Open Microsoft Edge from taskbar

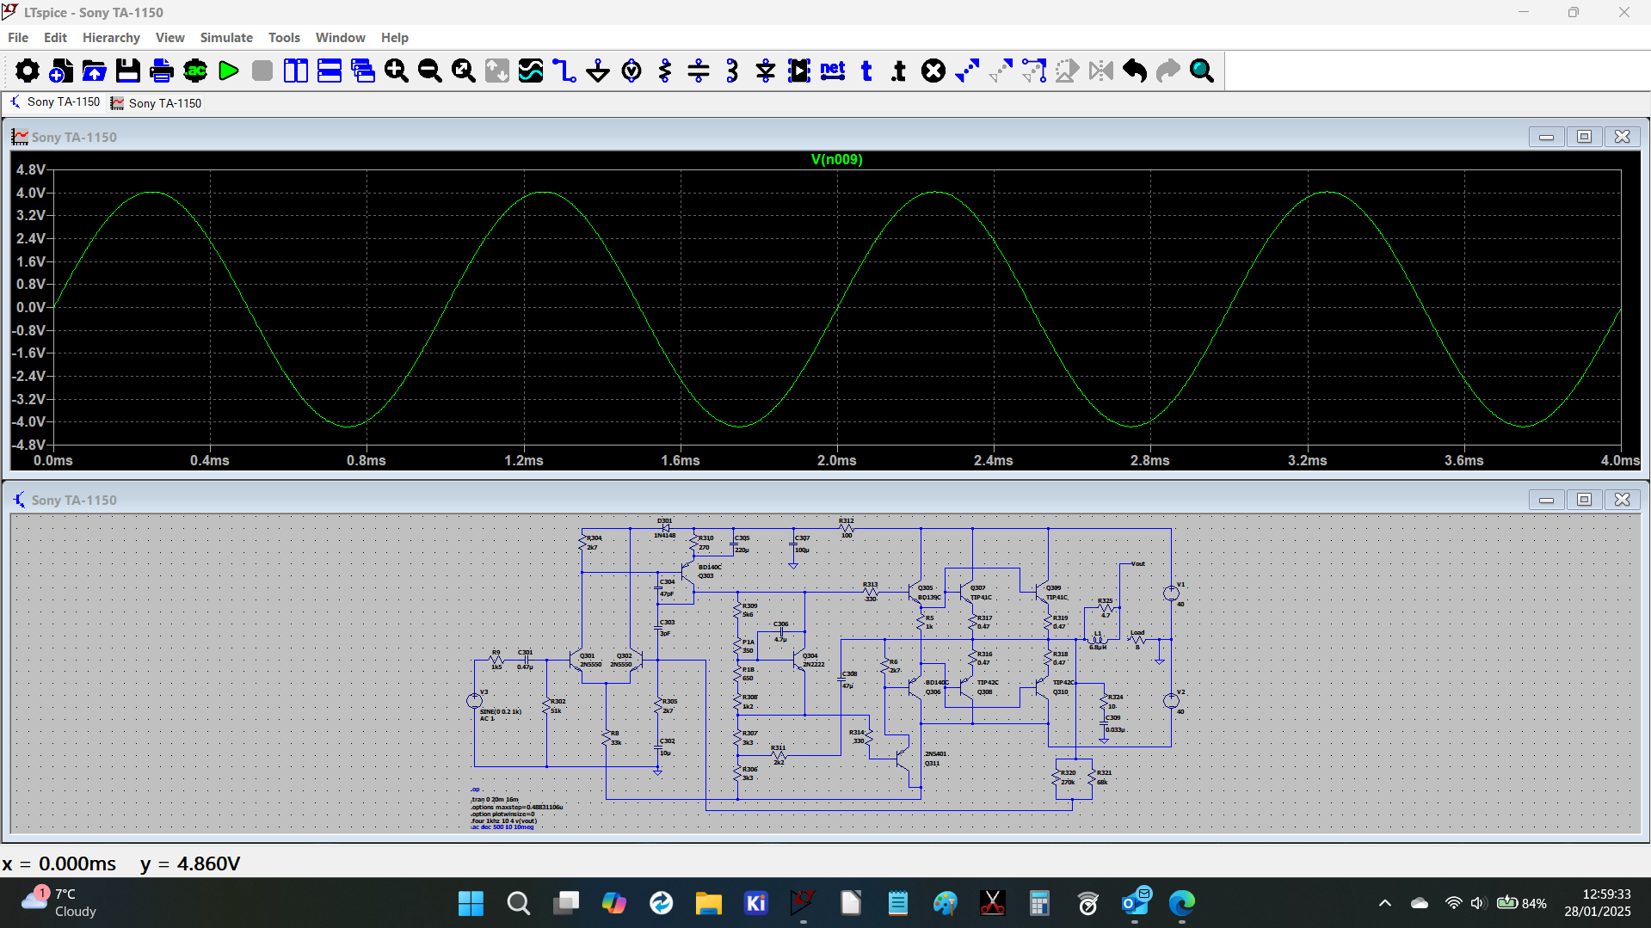1182,903
